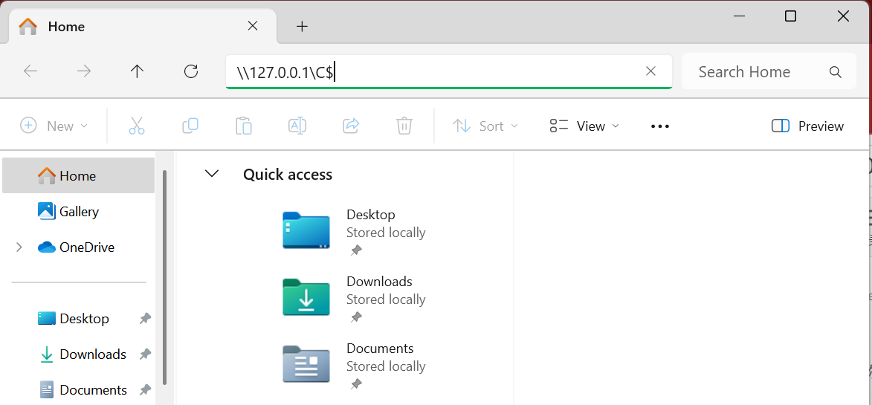
Task: Open Gallery in the navigation pane
Action: pos(78,211)
